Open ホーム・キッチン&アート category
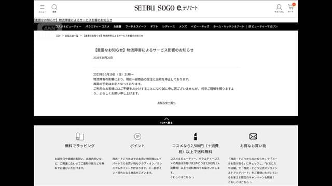Viewport: 332px width, 186px height. [x=229, y=26]
